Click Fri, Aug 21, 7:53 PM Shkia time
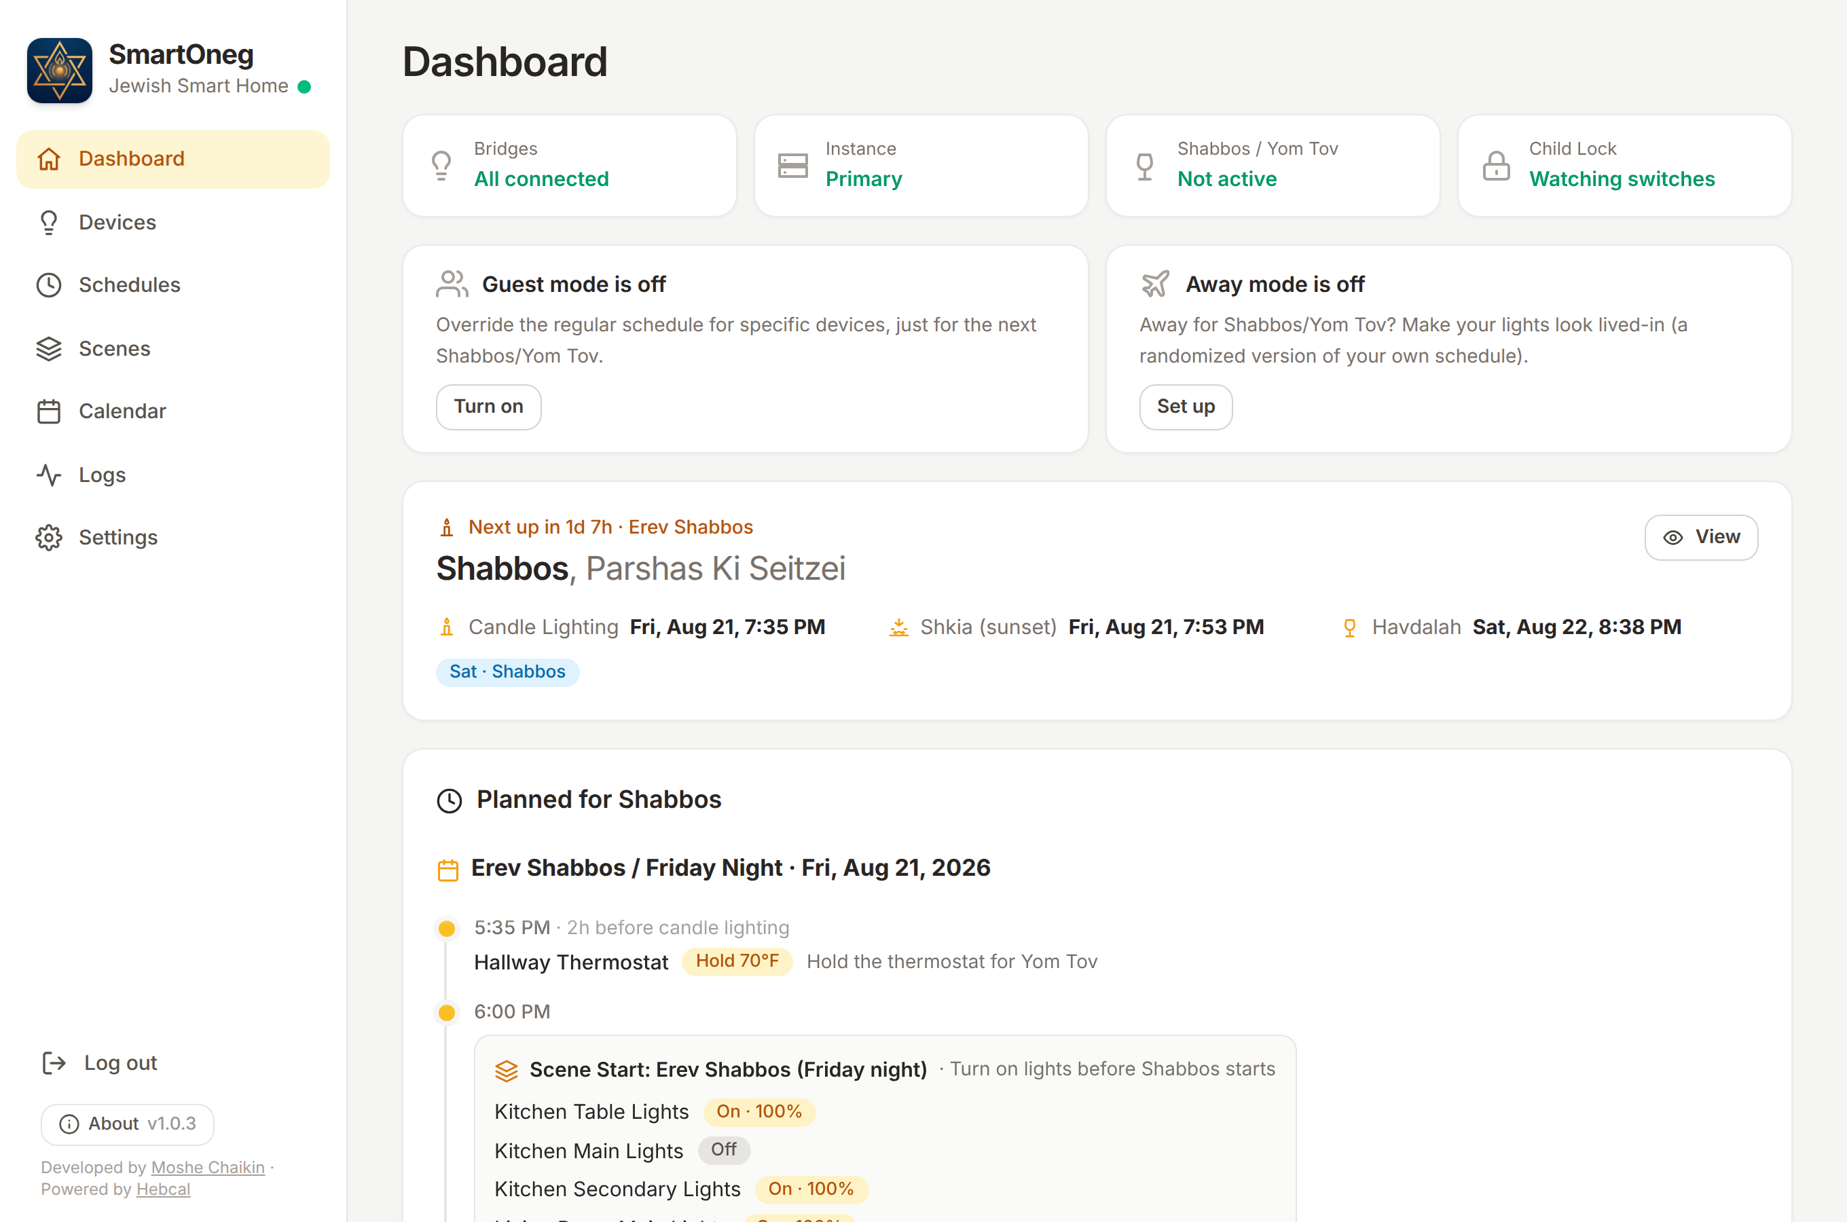The image size is (1847, 1222). (1166, 627)
